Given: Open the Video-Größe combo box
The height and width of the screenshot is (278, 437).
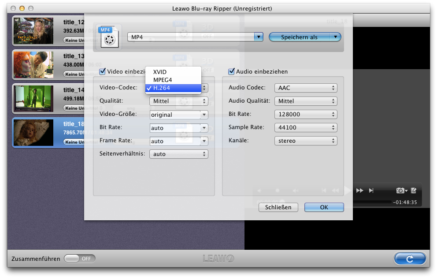Looking at the screenshot, I should pyautogui.click(x=179, y=115).
